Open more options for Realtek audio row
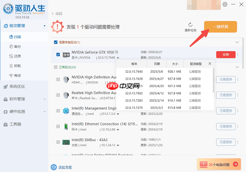The width and height of the screenshot is (246, 172). click(x=238, y=95)
